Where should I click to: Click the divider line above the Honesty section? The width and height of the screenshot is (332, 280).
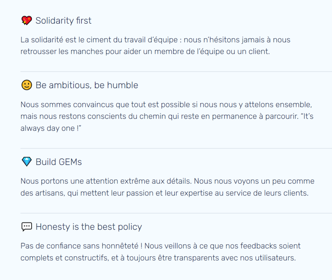click(x=176, y=213)
